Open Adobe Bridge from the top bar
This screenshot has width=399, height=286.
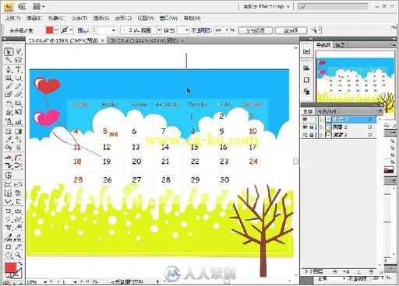(x=22, y=6)
